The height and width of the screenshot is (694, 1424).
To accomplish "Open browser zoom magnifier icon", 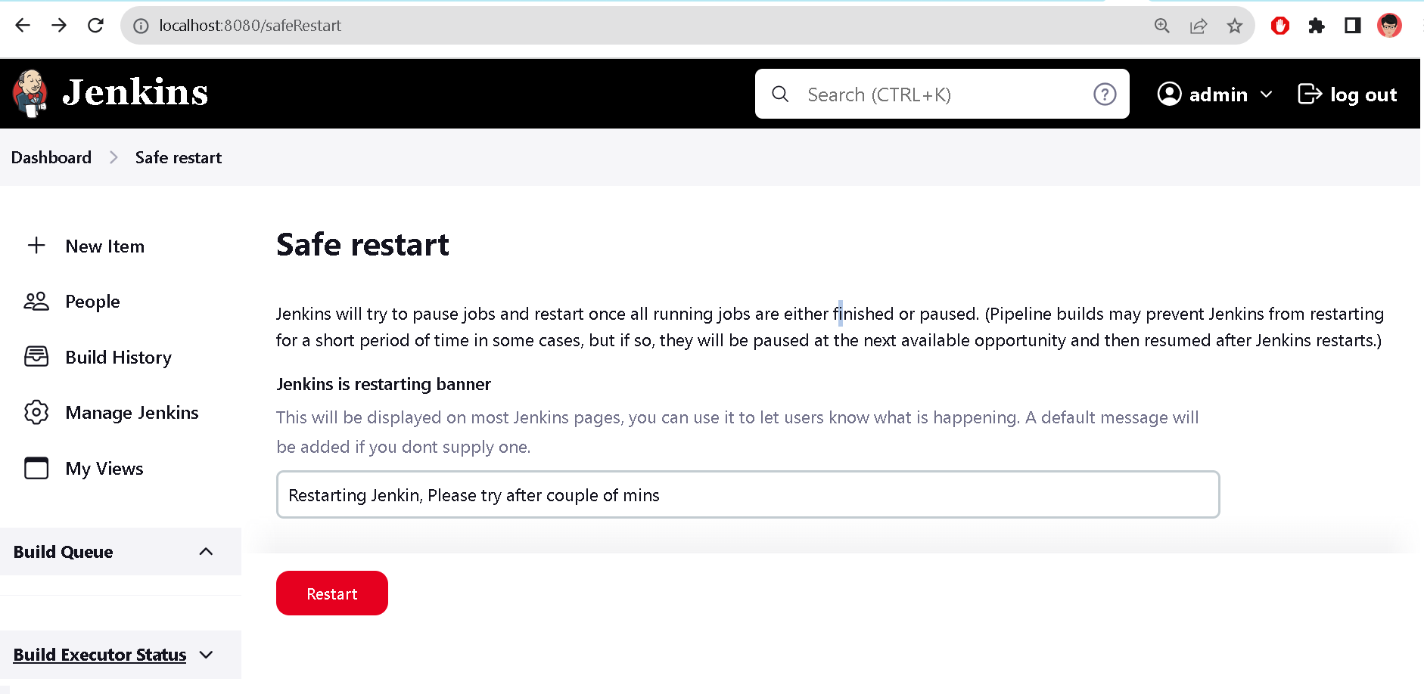I will click(x=1162, y=26).
